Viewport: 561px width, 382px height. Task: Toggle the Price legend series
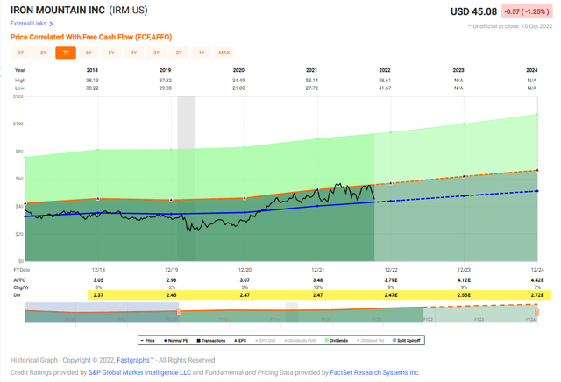click(x=148, y=341)
